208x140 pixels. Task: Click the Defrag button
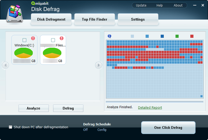68,108
